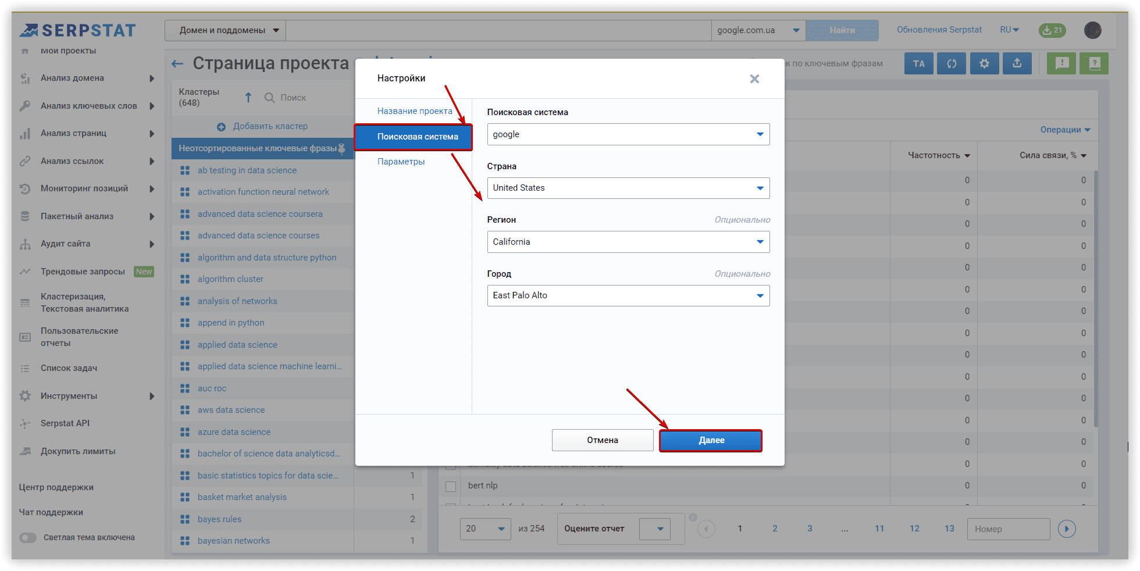This screenshot has height=571, width=1140.
Task: Open the search engine dropdown showing google
Action: (x=628, y=134)
